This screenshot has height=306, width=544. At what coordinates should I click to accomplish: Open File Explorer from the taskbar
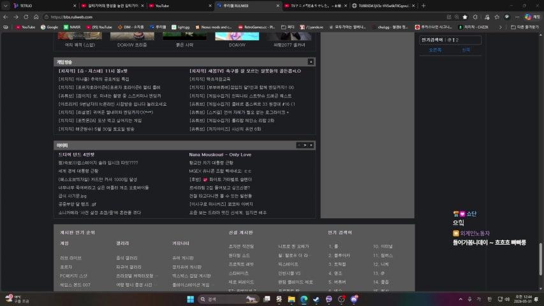tap(291, 299)
